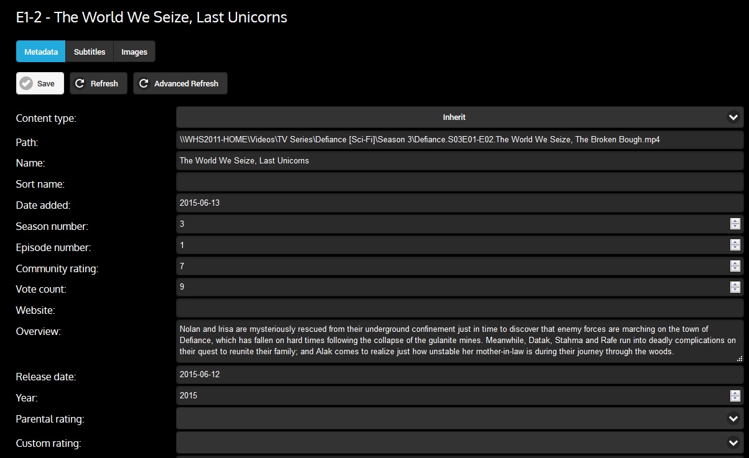Select the Metadata tab

point(41,52)
